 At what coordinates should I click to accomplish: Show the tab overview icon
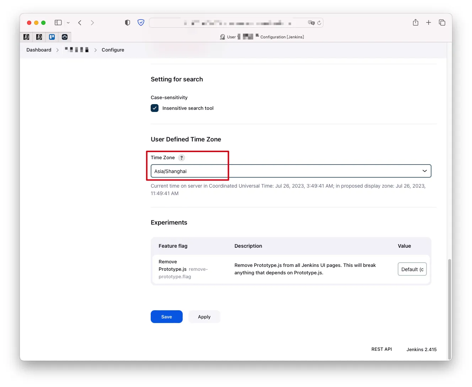tap(442, 22)
